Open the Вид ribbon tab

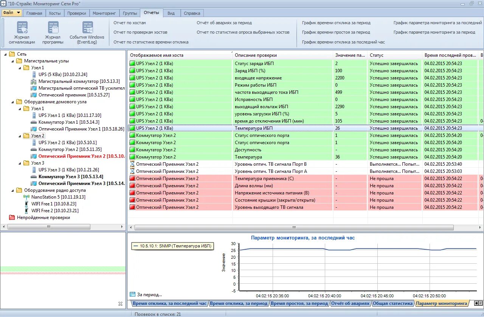[x=171, y=13]
